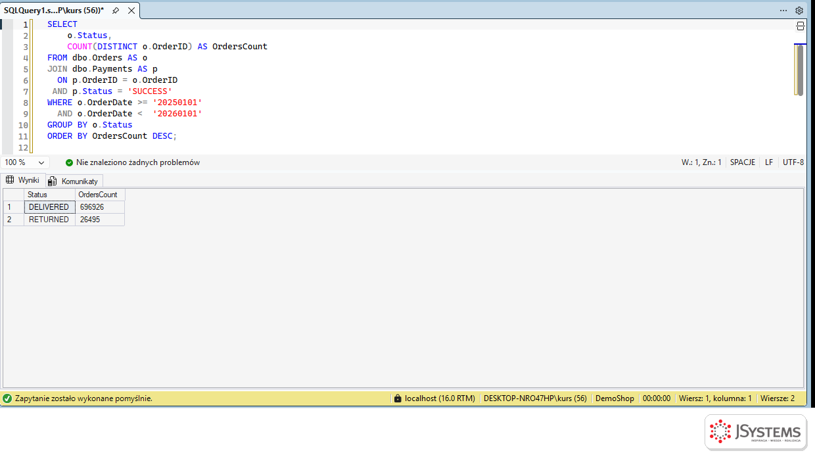This screenshot has width=815, height=455.
Task: Click the 'SUCCESS' string literal in the query
Action: (150, 91)
